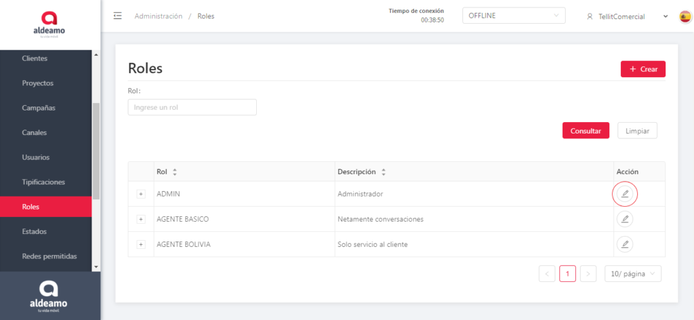Screen dimensions: 694x320
Task: Sort the Rol column
Action: (x=175, y=172)
